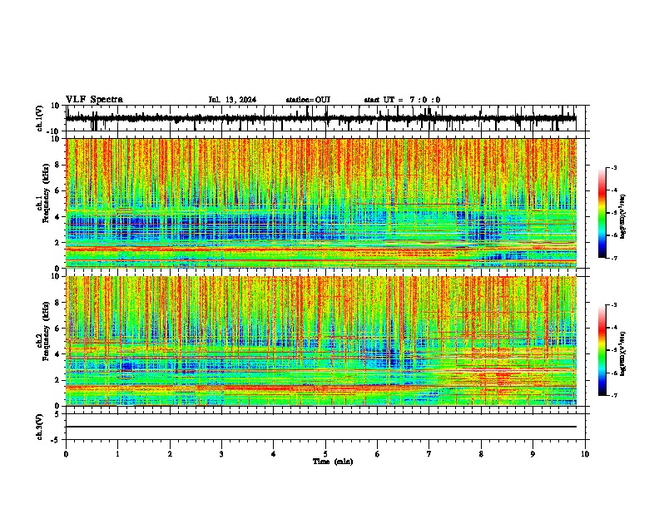
Task: Click the "-7" tick on ch.2 color bar
Action: [613, 396]
